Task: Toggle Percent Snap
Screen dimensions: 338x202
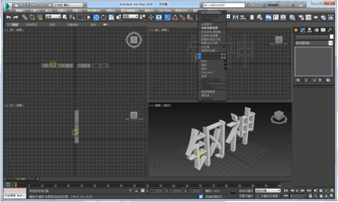Action: [x=182, y=17]
